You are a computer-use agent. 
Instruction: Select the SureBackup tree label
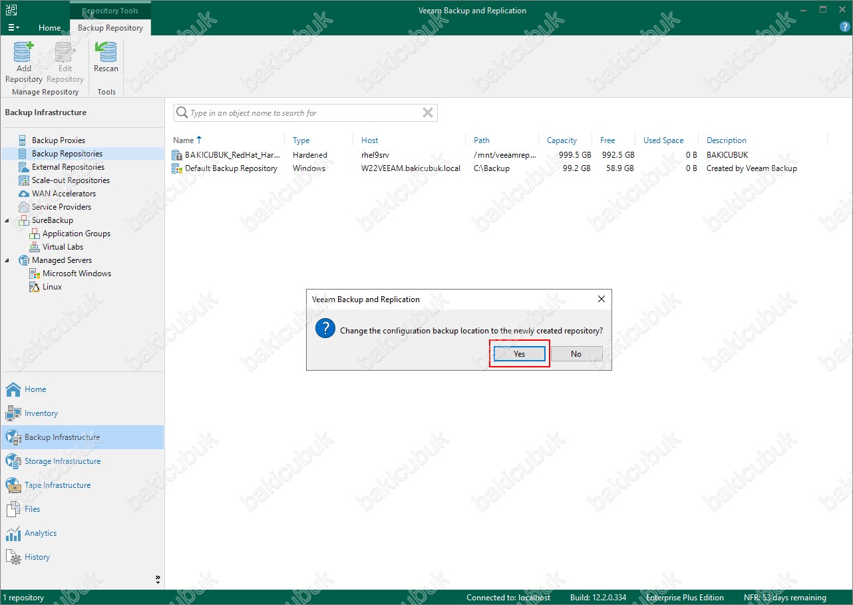(x=53, y=220)
